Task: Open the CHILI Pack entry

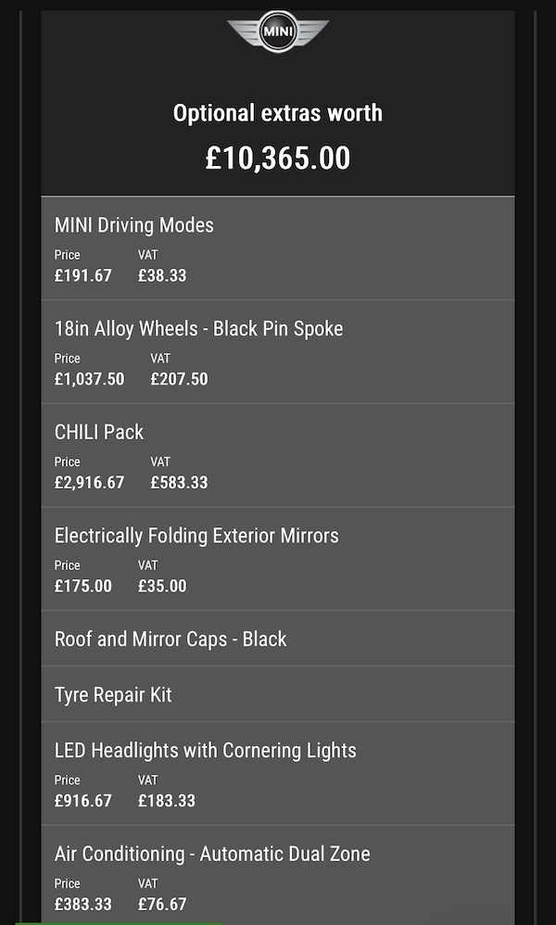Action: (99, 432)
